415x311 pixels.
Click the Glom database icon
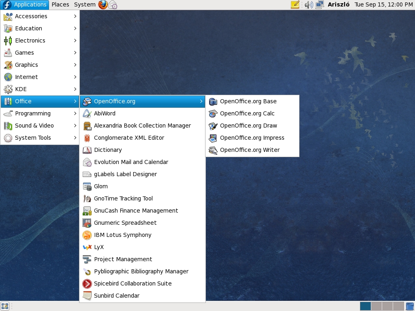coord(87,186)
